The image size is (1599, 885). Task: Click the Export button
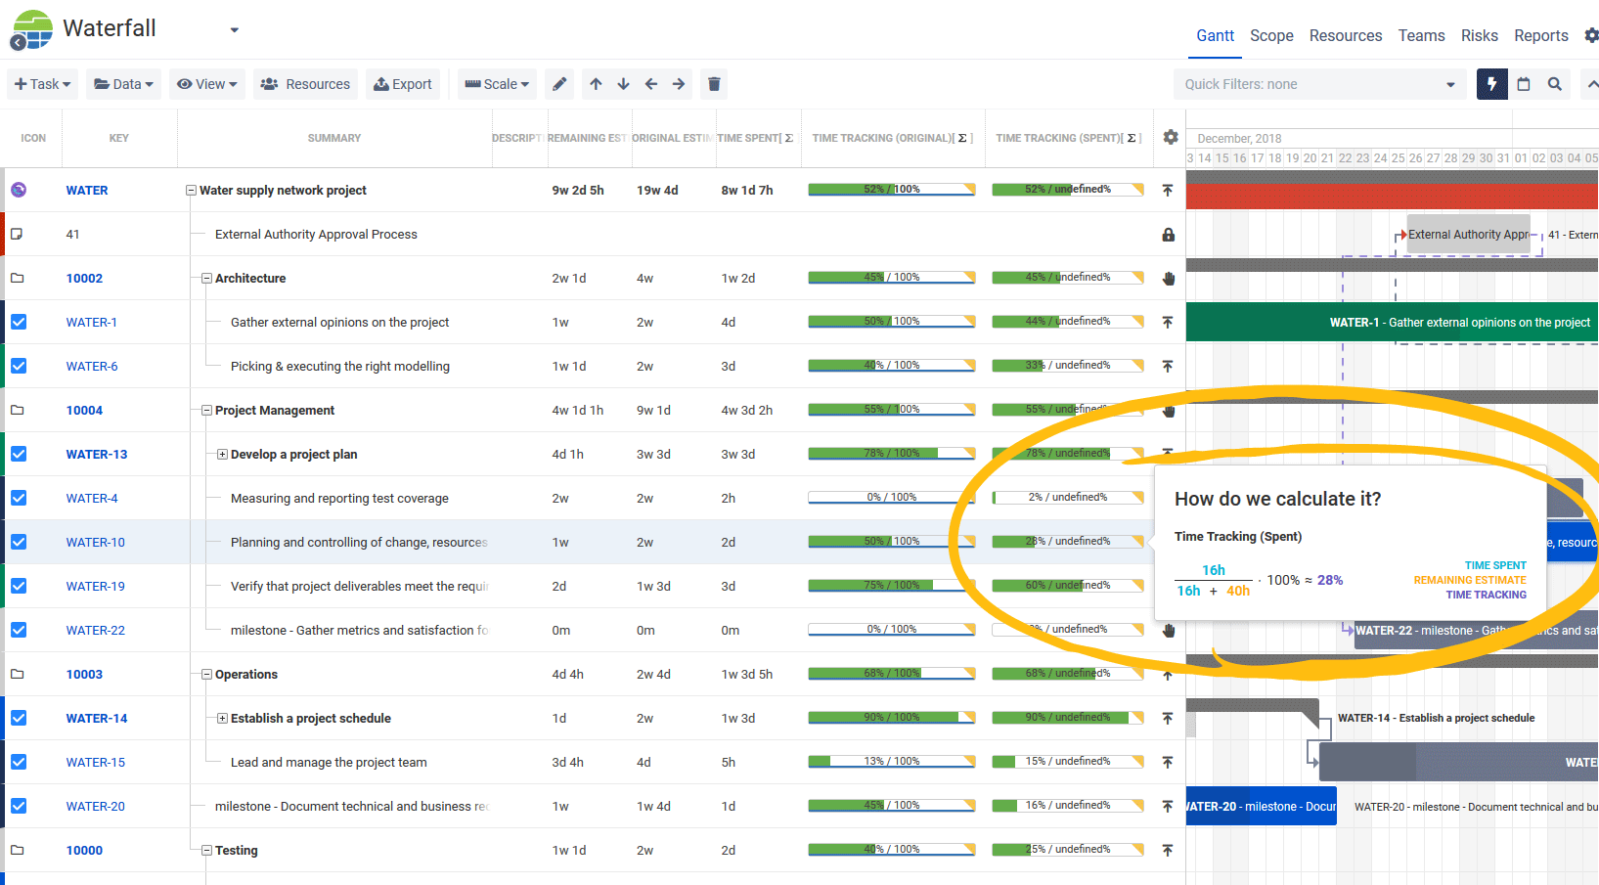[x=403, y=84]
